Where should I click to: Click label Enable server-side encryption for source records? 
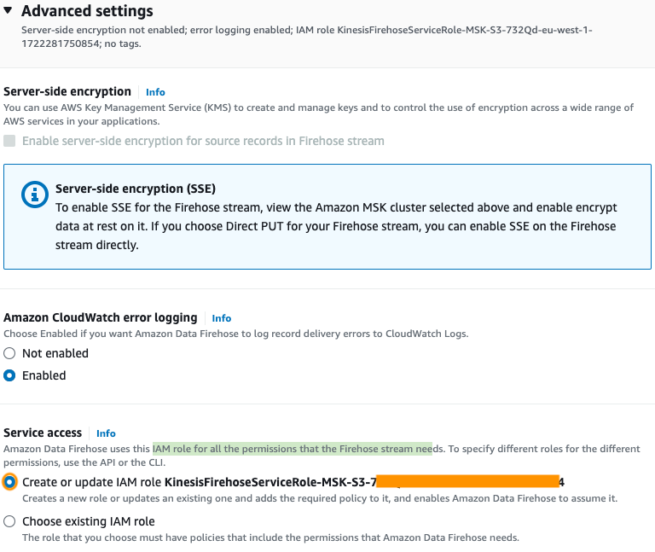tap(203, 141)
